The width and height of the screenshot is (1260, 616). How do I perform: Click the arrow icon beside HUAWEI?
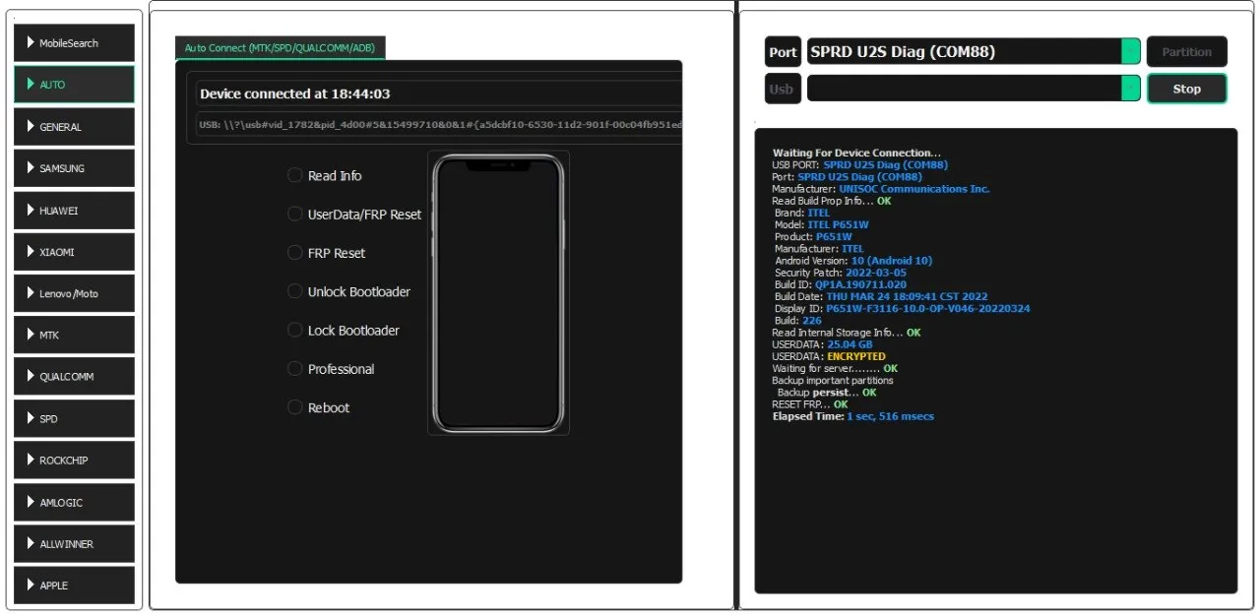tap(30, 211)
